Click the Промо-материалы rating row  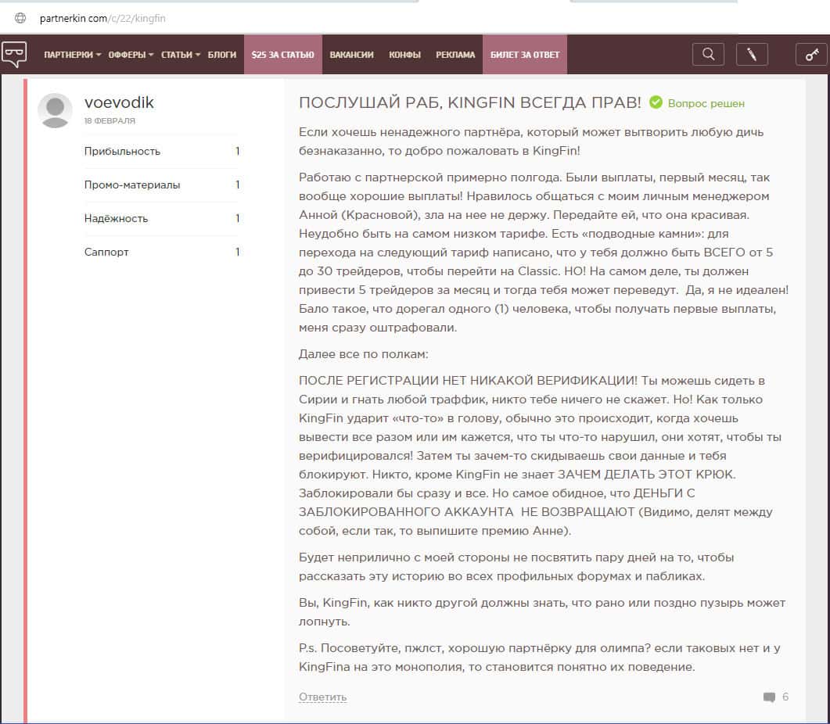point(162,185)
